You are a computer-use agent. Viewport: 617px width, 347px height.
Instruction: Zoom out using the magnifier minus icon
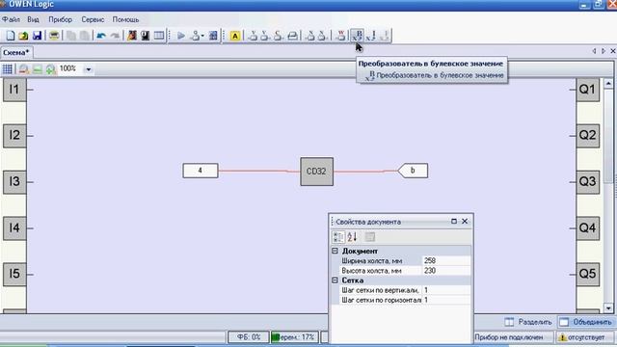tap(23, 69)
